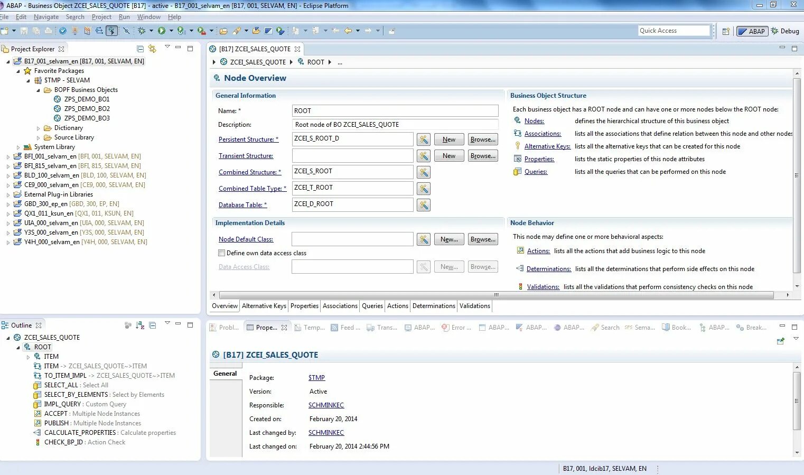Screen dimensions: 804x475
Task: Click the Name field containing ROOT
Action: [395, 111]
